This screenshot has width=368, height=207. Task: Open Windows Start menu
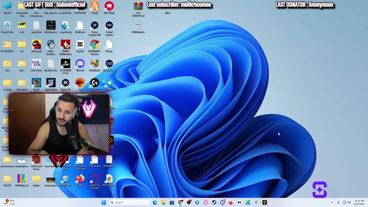103,202
